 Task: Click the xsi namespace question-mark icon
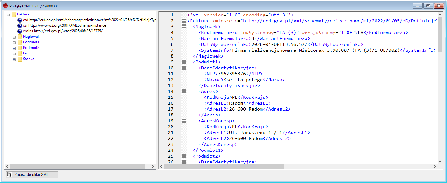pos(20,25)
